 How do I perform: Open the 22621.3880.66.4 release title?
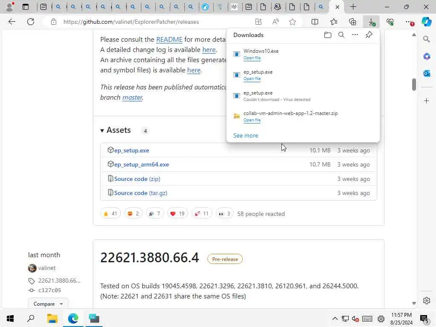click(149, 258)
